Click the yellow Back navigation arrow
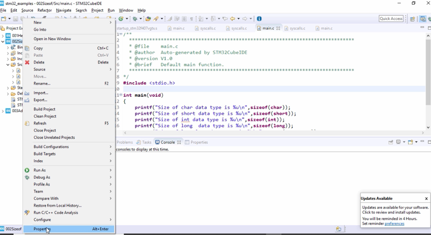431x235 pixels. [x=233, y=19]
